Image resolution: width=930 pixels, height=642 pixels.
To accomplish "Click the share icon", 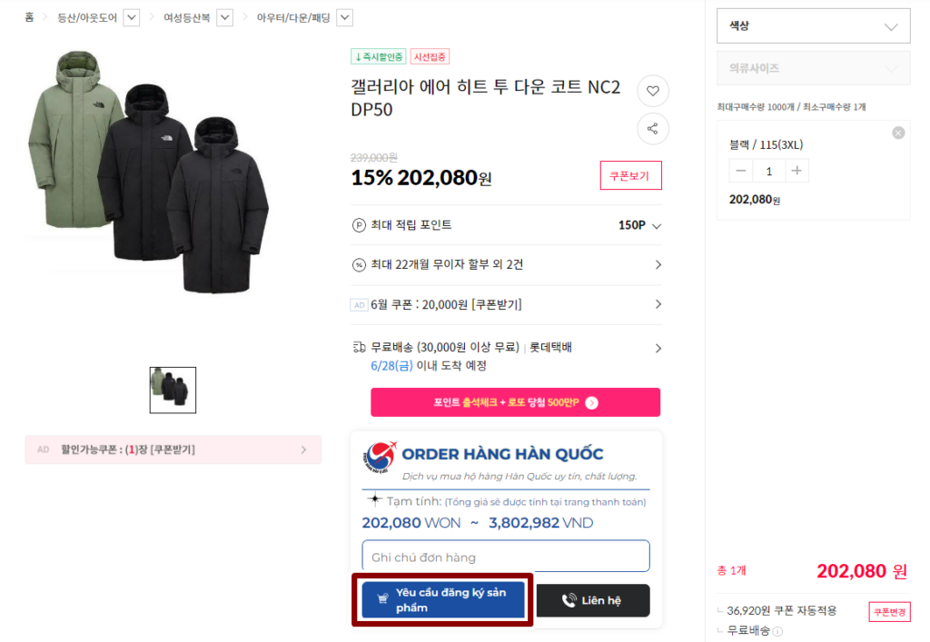I will (652, 129).
